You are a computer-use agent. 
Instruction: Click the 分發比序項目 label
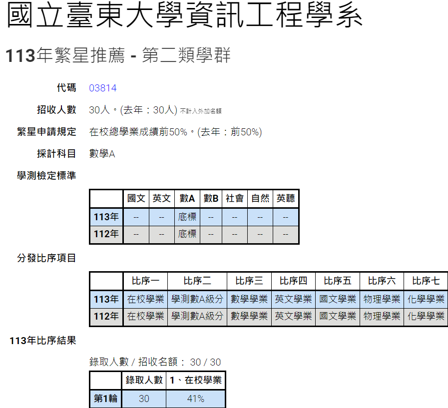click(46, 258)
